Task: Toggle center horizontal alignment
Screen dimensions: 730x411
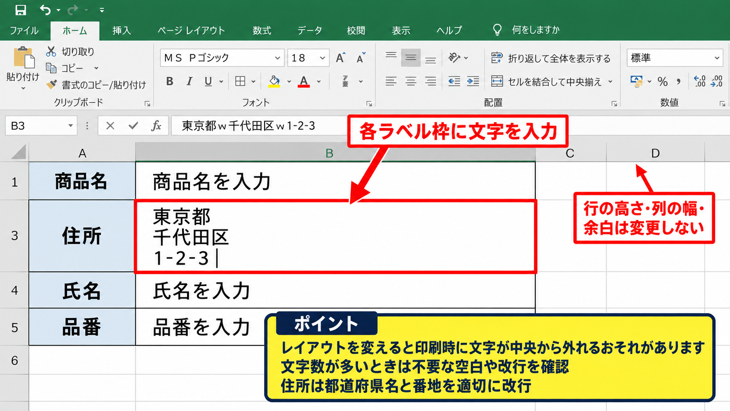Action: point(410,81)
